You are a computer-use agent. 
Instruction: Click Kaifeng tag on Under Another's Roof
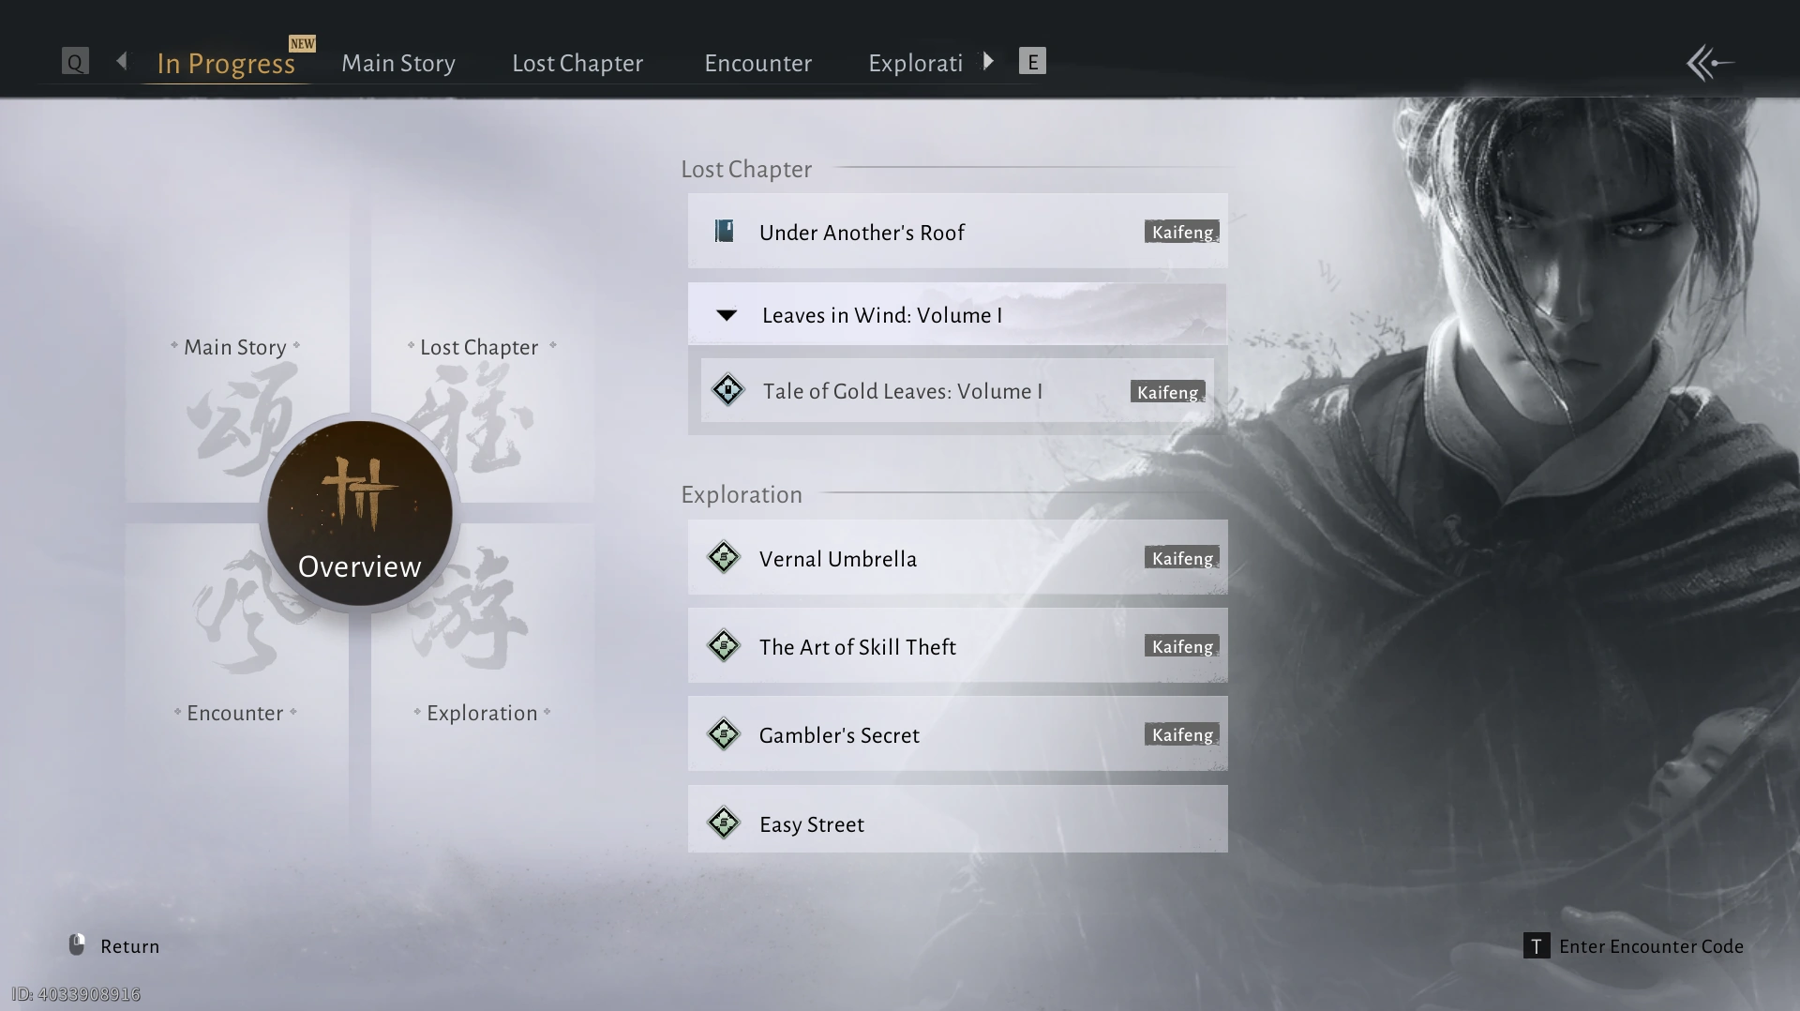point(1182,232)
